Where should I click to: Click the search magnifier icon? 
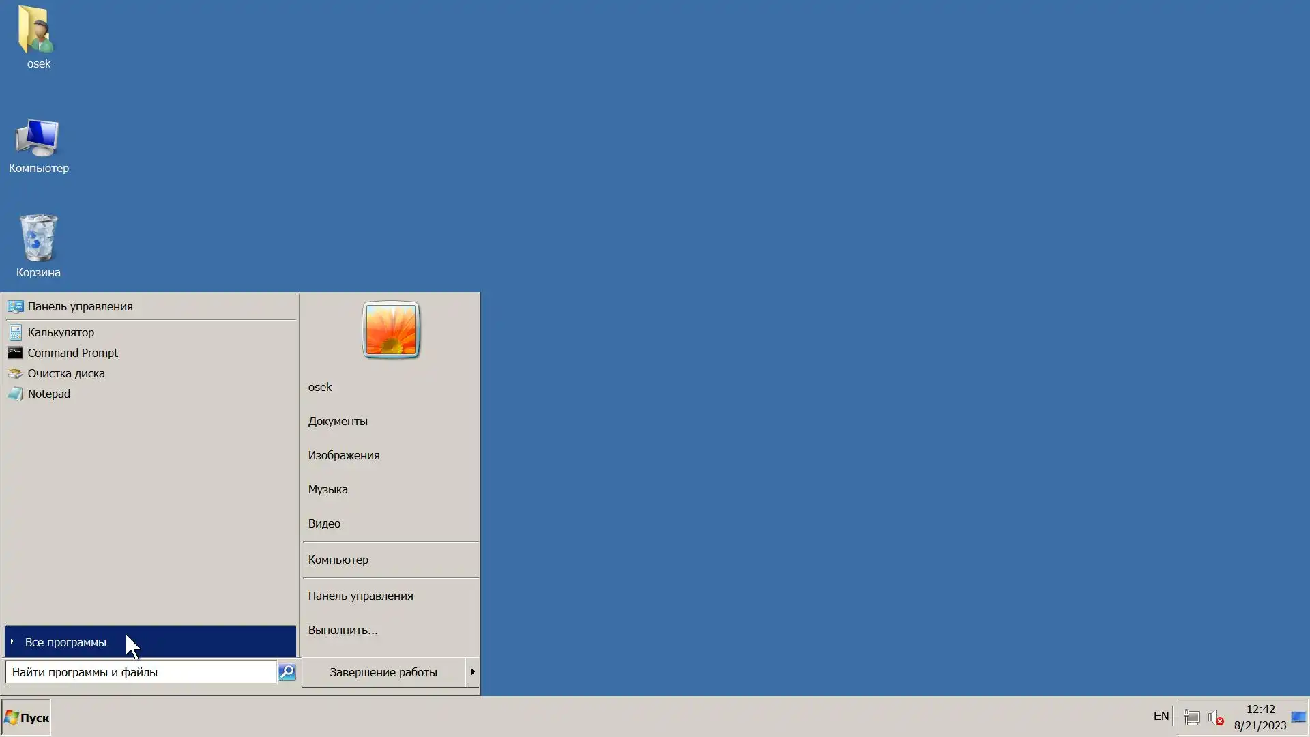287,672
